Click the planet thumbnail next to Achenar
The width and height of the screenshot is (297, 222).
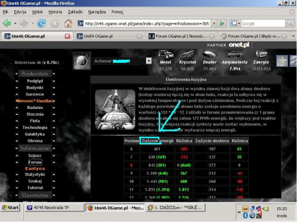point(82,61)
